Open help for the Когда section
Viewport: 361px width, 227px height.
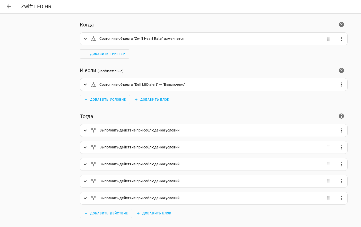[341, 24]
